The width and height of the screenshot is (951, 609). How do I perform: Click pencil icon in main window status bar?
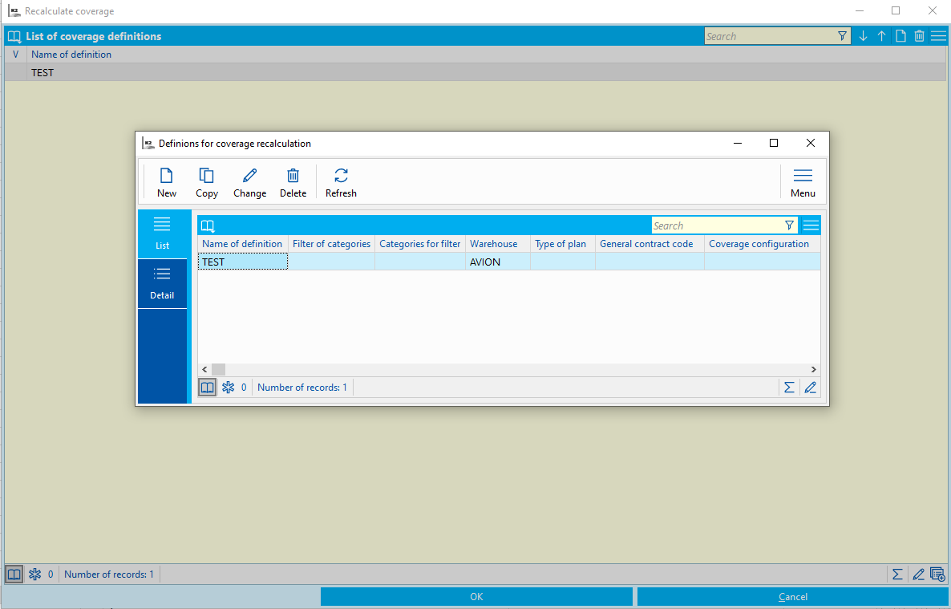918,574
